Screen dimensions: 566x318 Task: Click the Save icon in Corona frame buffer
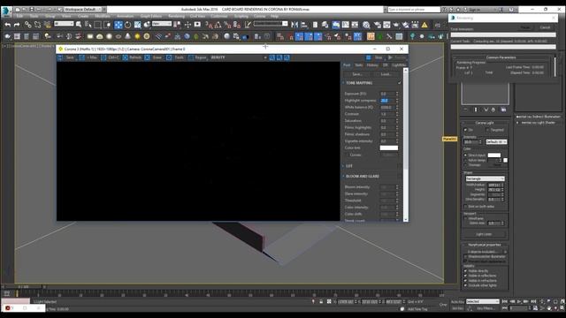[x=60, y=57]
